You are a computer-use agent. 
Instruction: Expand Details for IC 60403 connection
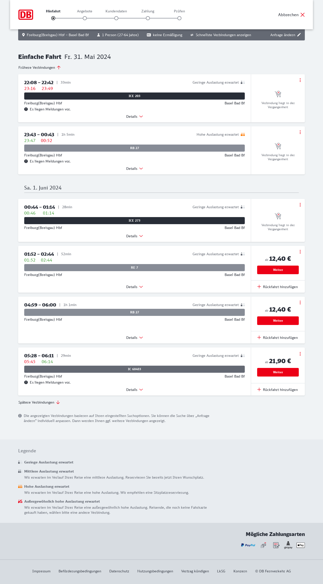[134, 390]
